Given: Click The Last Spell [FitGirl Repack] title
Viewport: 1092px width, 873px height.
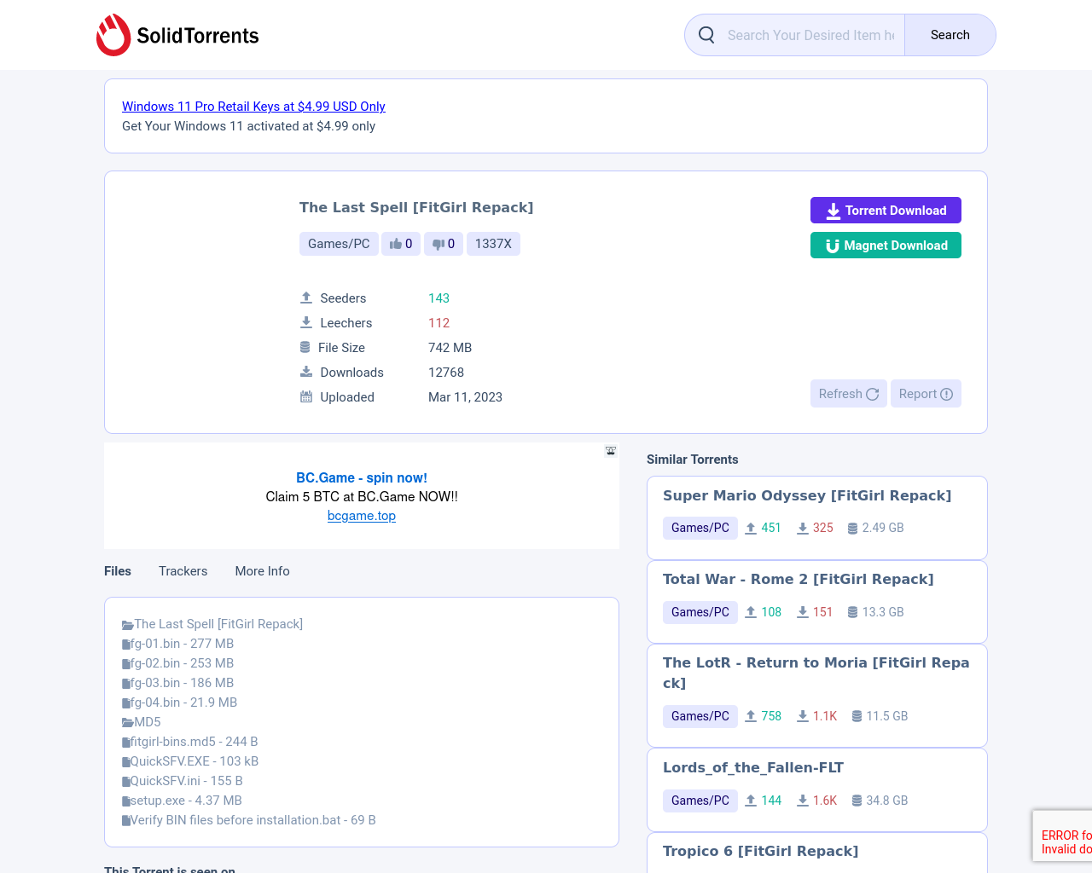Looking at the screenshot, I should (416, 207).
